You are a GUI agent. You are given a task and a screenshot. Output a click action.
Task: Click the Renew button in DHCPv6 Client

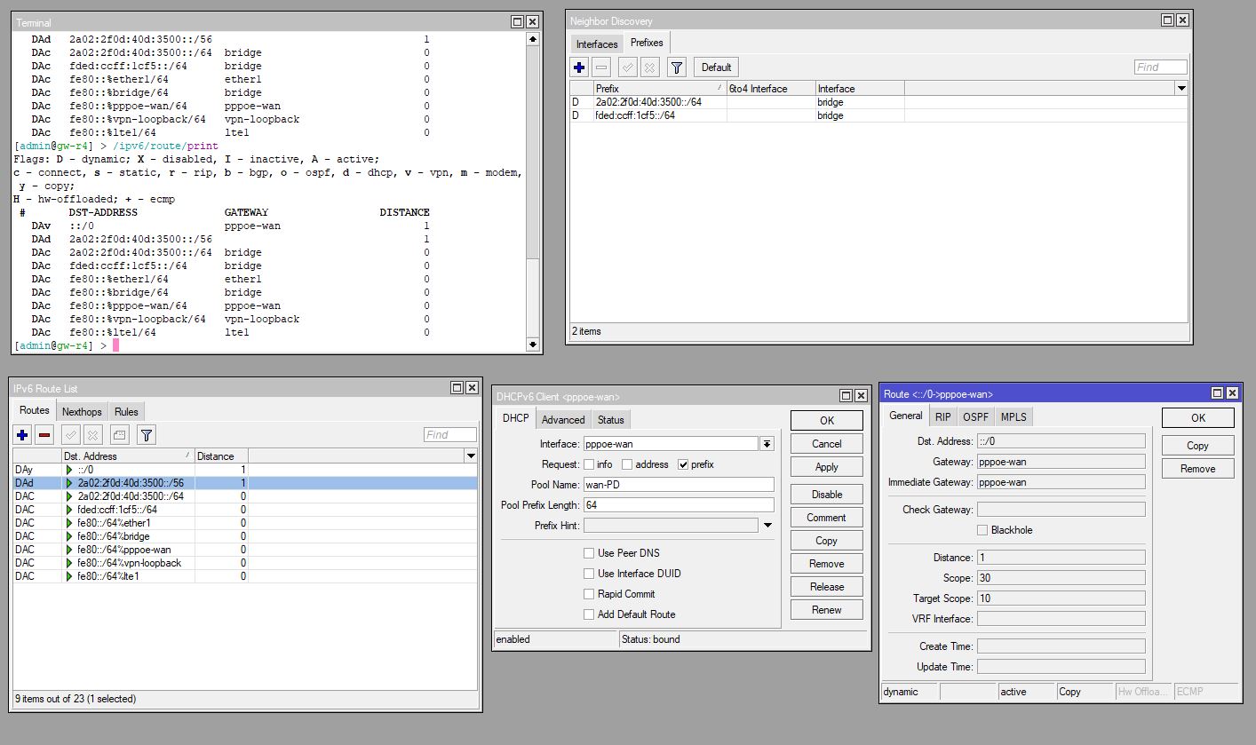click(x=826, y=610)
